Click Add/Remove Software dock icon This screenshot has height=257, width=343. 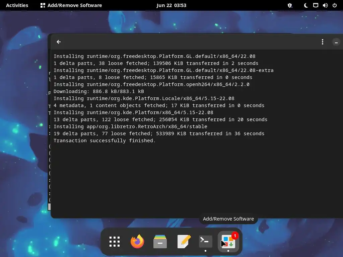pos(228,242)
